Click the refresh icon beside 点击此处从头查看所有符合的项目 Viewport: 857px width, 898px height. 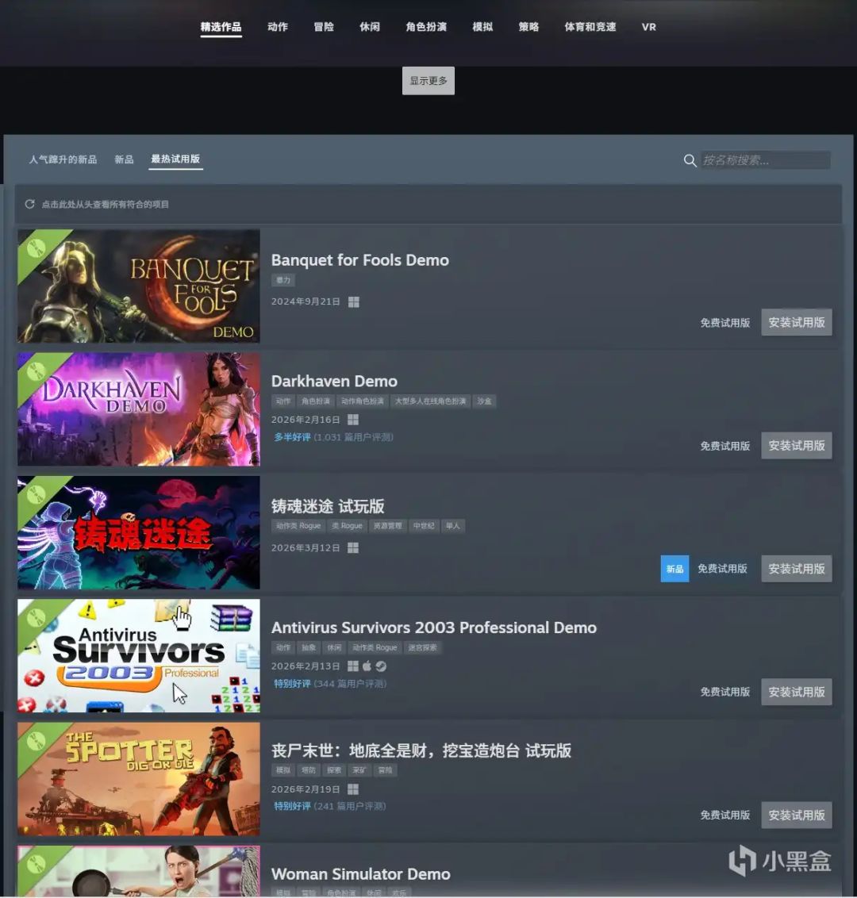[x=30, y=204]
